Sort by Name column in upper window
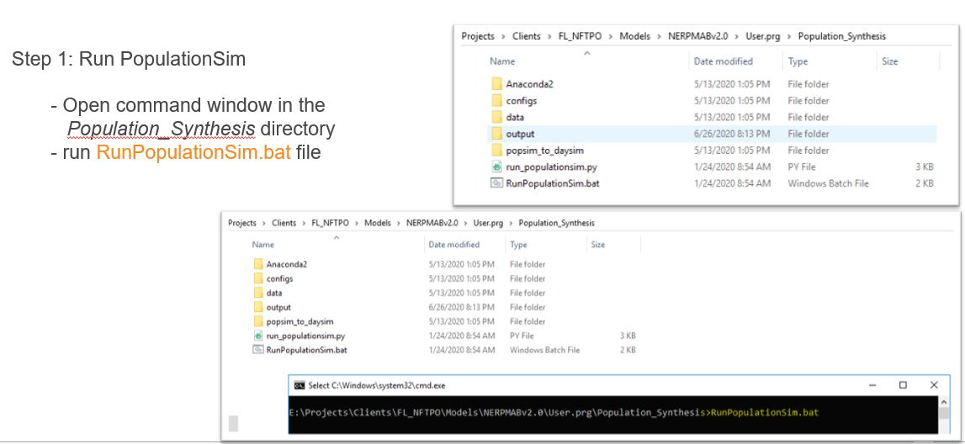The width and height of the screenshot is (965, 444). [x=502, y=61]
